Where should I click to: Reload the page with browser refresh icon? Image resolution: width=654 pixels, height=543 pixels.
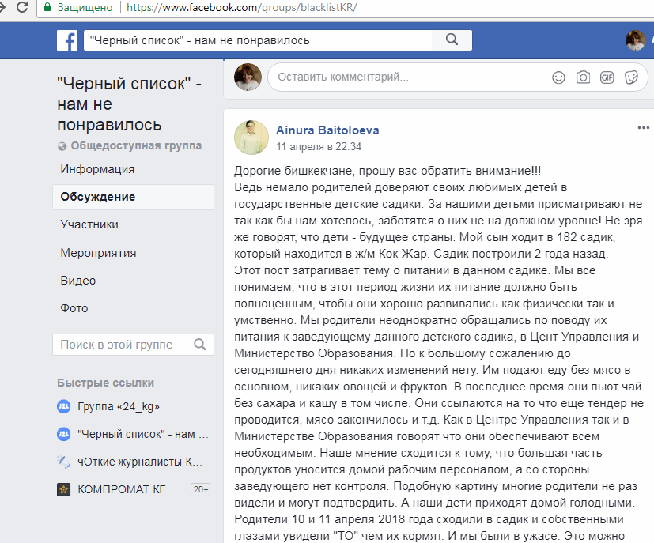20,8
